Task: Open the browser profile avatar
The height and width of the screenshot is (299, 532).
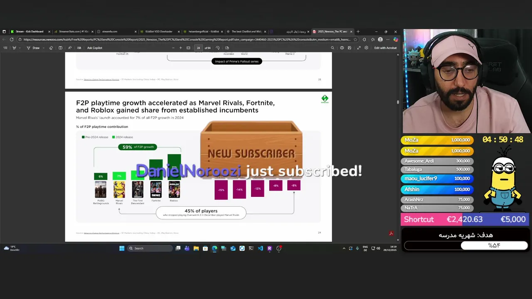Action: point(380,39)
